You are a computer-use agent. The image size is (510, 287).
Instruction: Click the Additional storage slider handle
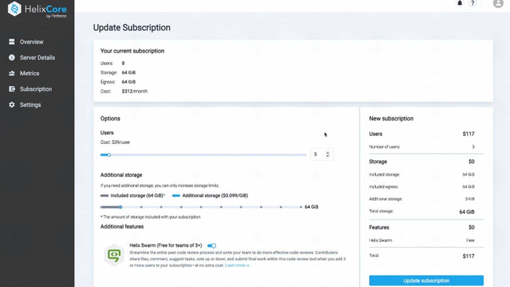coord(120,207)
